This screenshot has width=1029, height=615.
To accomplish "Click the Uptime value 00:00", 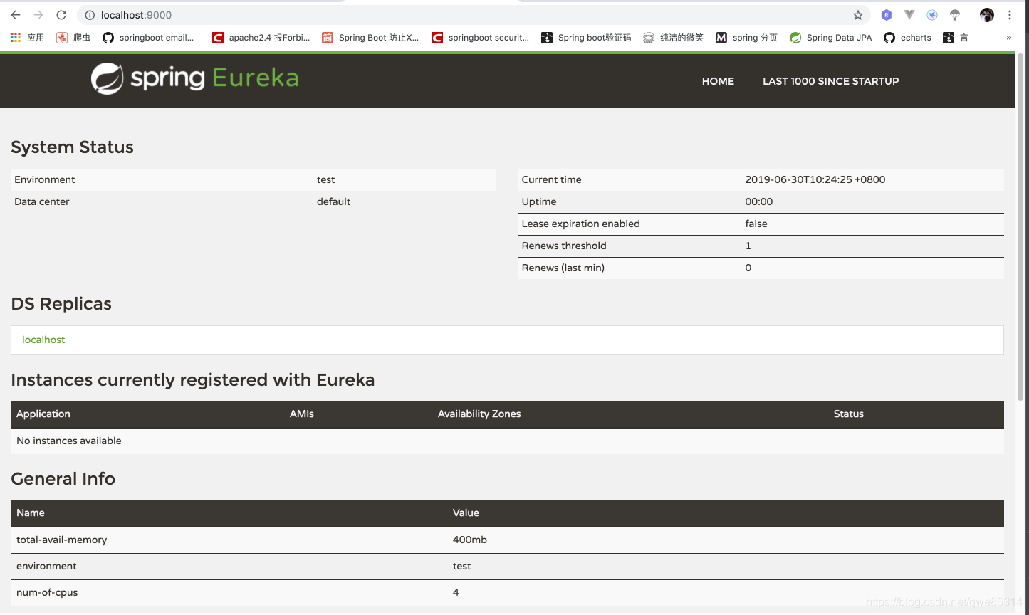I will point(759,201).
